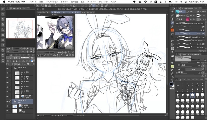Viewport: 207px width, 120px height.
Task: Save the document with the Save icon
Action: click(49, 5)
